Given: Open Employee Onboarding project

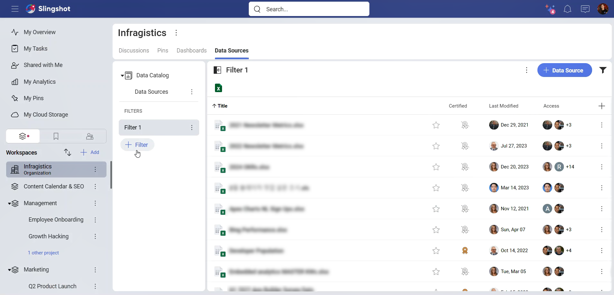Looking at the screenshot, I should tap(56, 220).
